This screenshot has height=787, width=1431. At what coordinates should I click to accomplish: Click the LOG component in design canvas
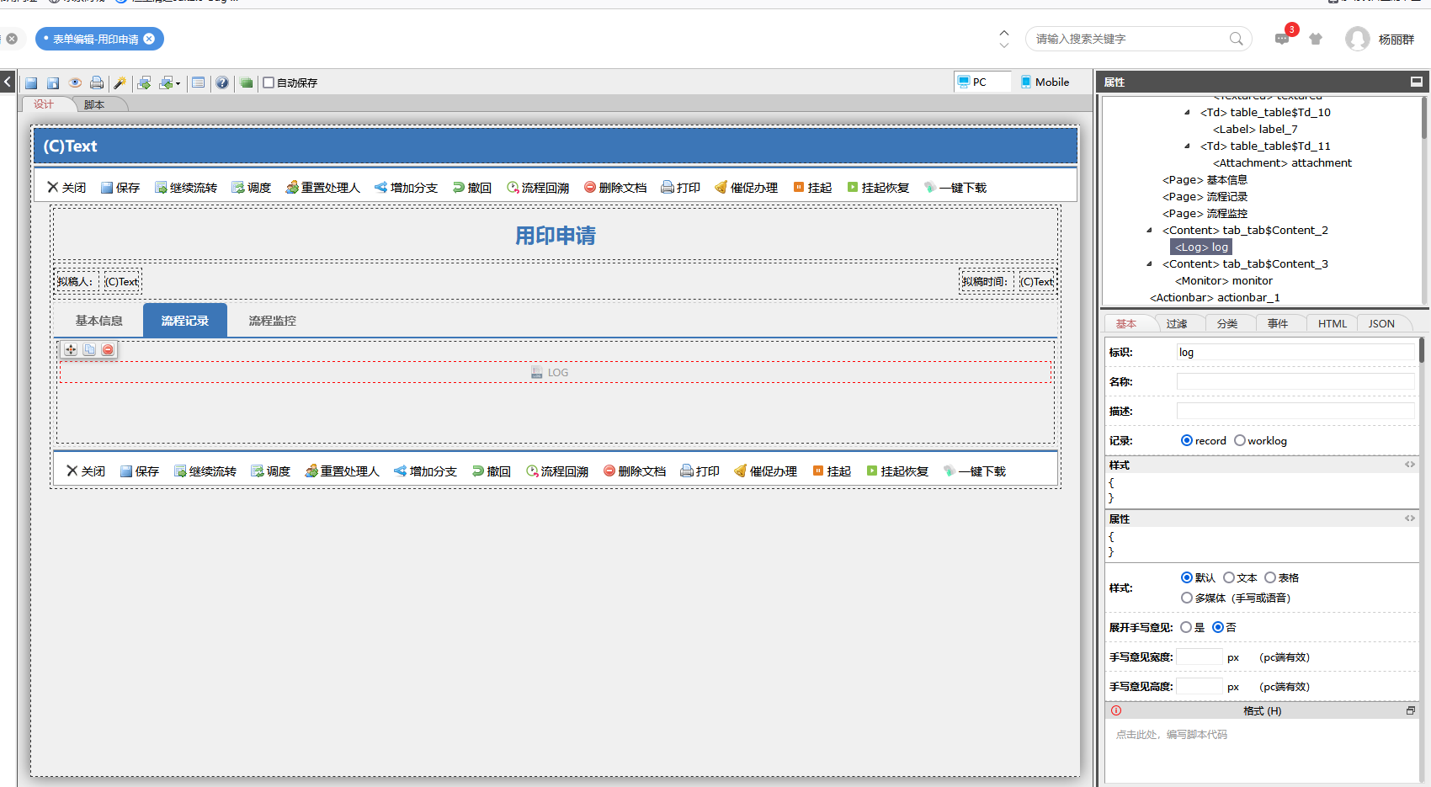(x=556, y=372)
